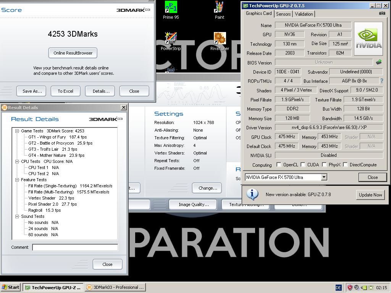Image resolution: width=391 pixels, height=293 pixels.
Task: Select GT3 - Troll's Lair result
Action: (x=53, y=149)
